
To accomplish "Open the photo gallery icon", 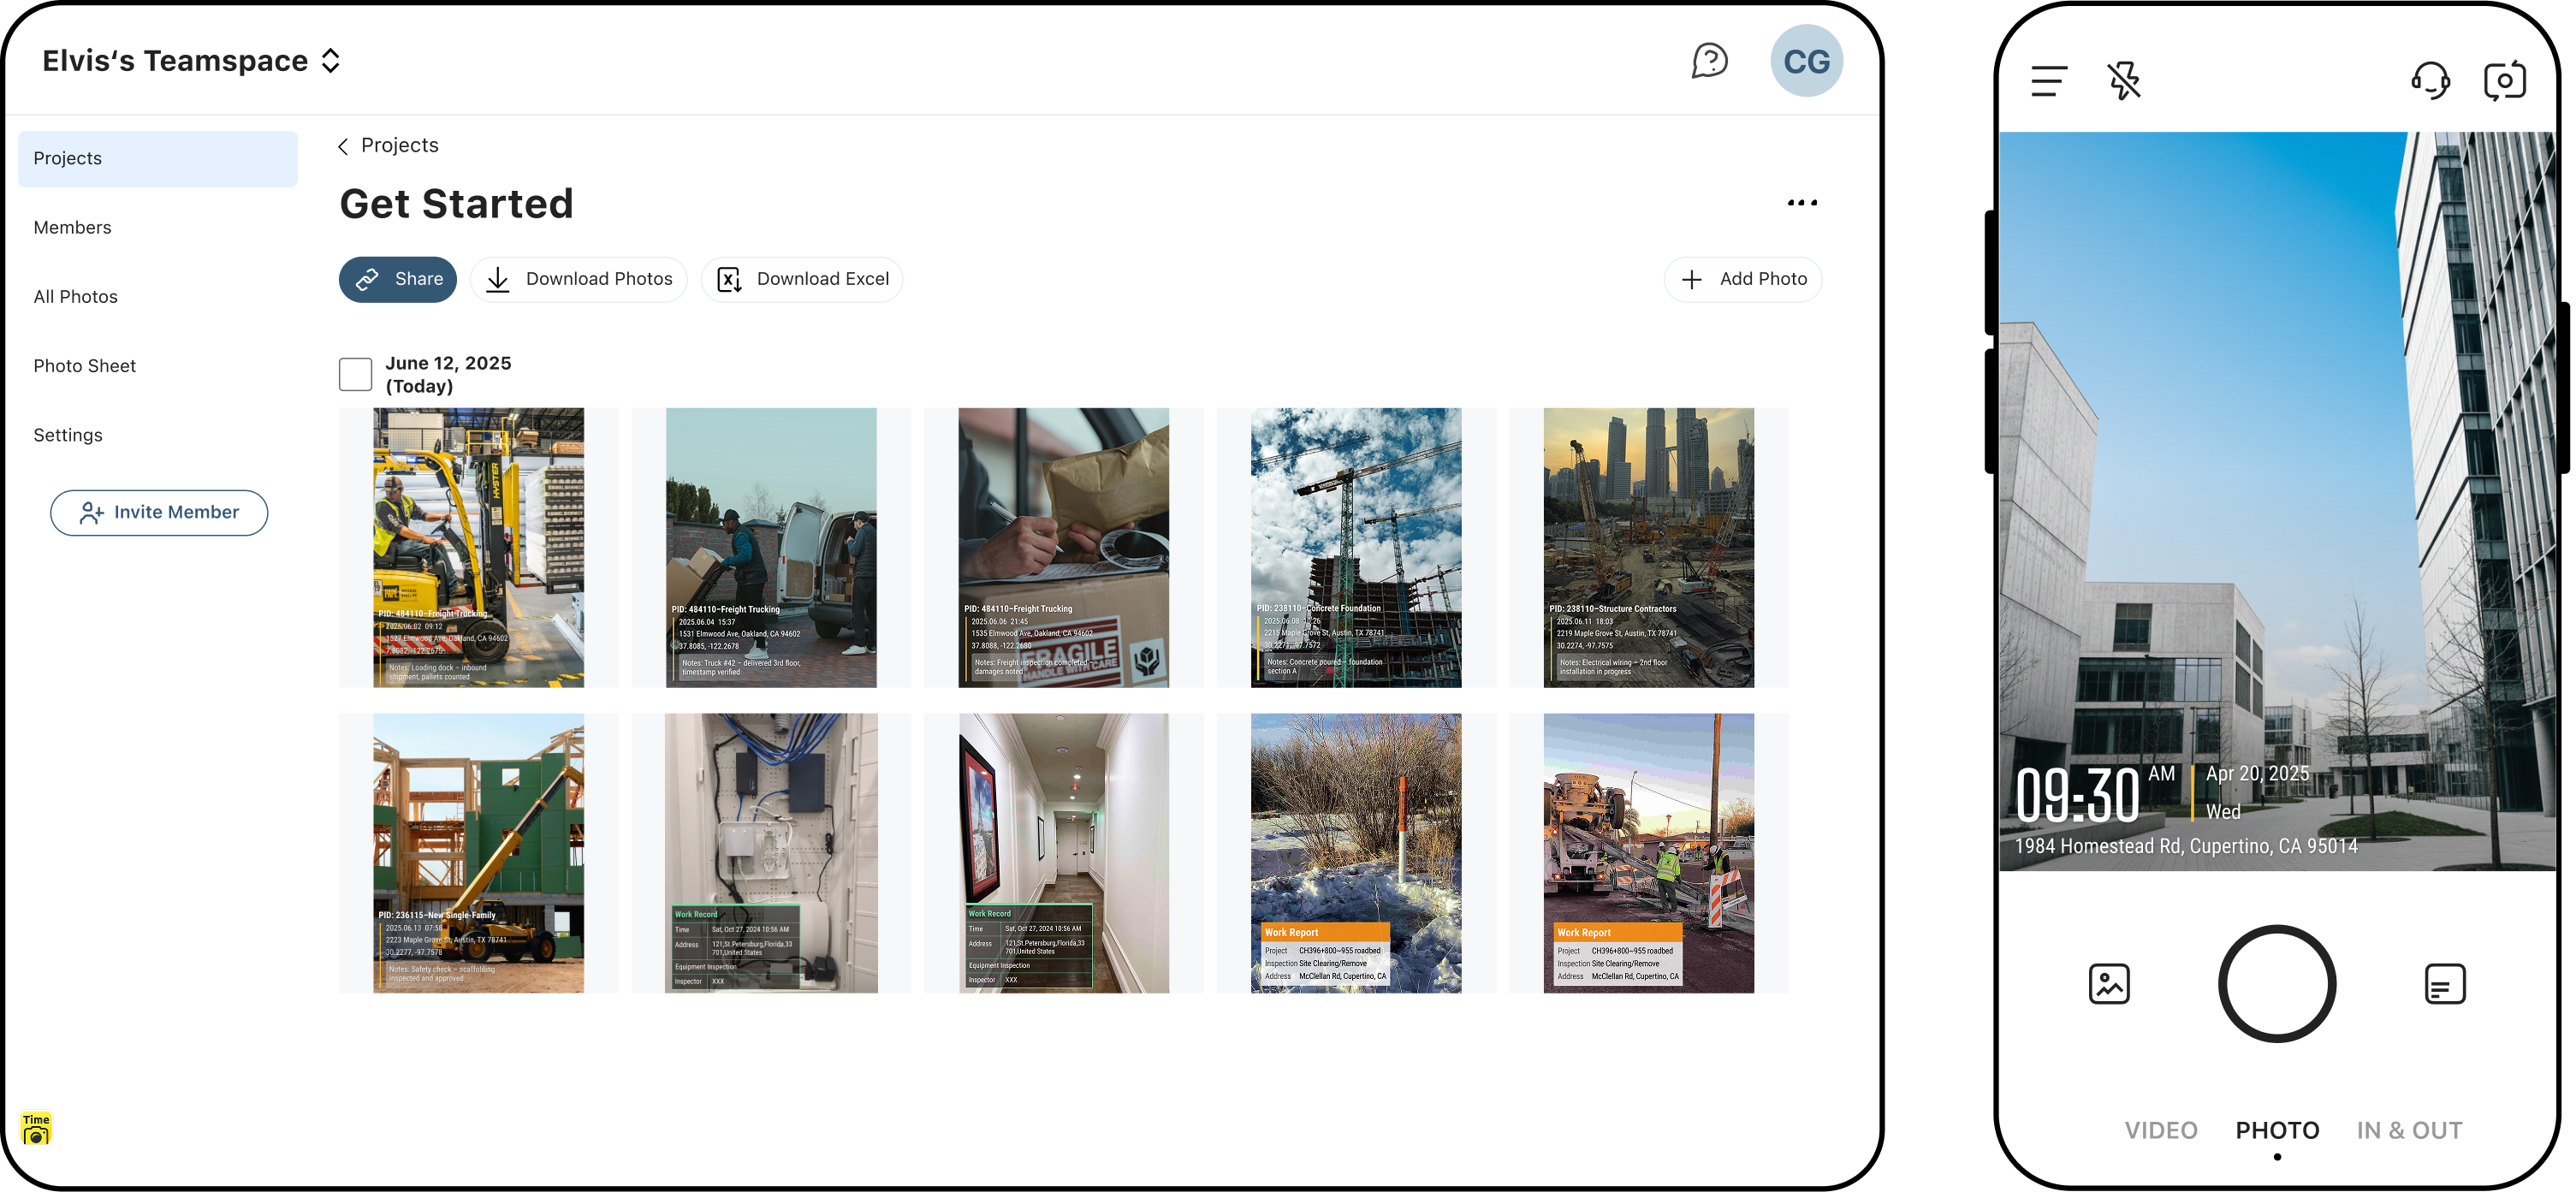I will (x=2108, y=984).
